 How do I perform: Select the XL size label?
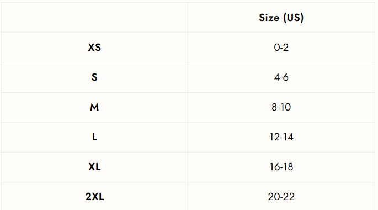coord(94,167)
